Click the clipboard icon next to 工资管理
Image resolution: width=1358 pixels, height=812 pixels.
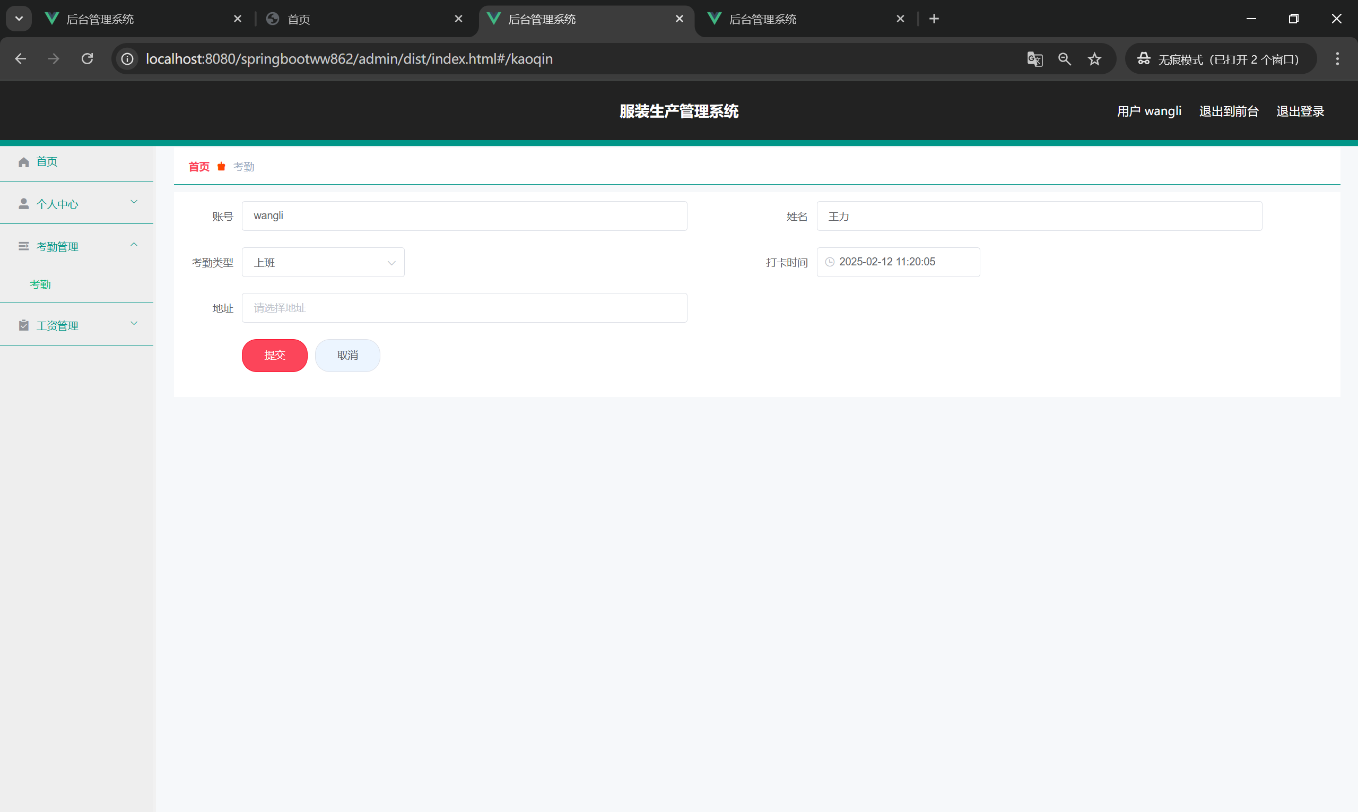pos(23,325)
